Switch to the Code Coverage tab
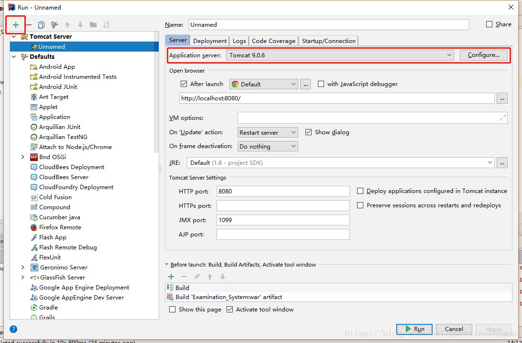 point(273,41)
